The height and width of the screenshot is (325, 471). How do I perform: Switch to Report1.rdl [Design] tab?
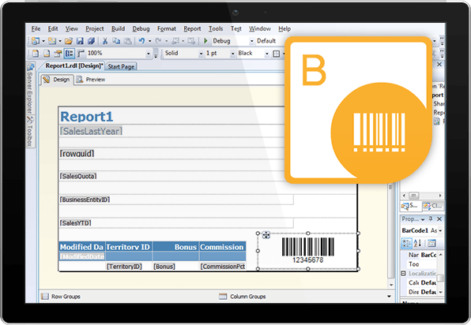[x=74, y=65]
